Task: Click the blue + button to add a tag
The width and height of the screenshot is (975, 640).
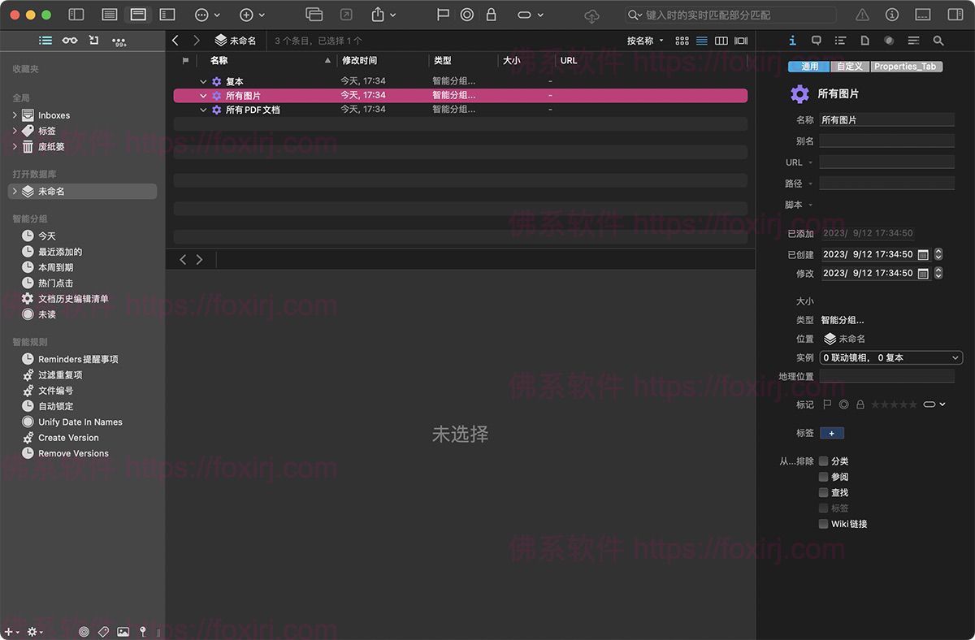Action: click(831, 433)
